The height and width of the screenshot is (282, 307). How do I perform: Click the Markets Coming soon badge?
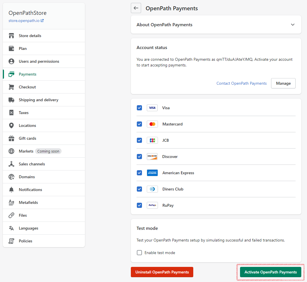[x=48, y=151]
